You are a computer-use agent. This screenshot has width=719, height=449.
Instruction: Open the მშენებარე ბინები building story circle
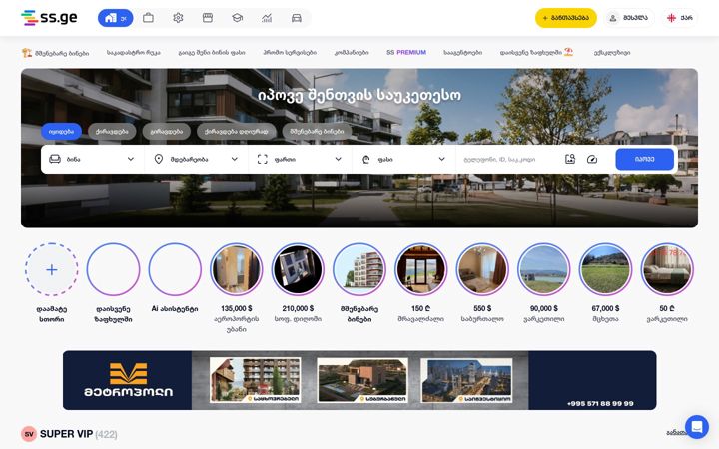[x=359, y=269]
